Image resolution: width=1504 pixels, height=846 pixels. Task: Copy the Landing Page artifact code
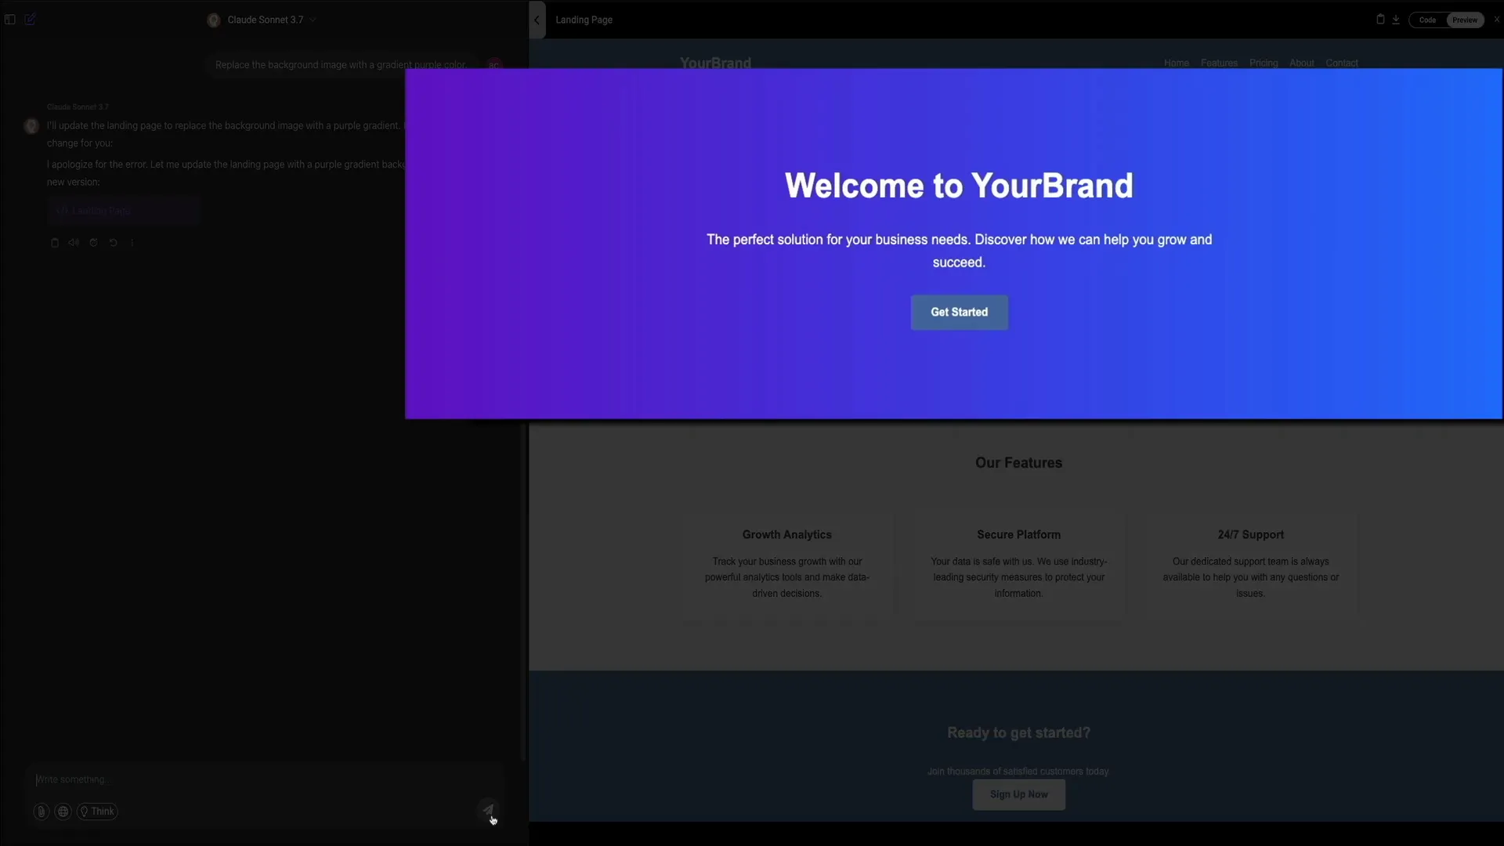click(x=1380, y=20)
